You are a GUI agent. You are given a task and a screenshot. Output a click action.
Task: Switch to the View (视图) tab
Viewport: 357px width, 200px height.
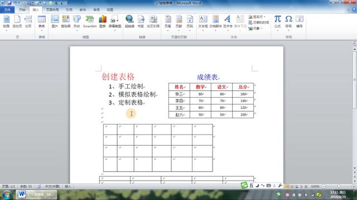tap(110, 10)
